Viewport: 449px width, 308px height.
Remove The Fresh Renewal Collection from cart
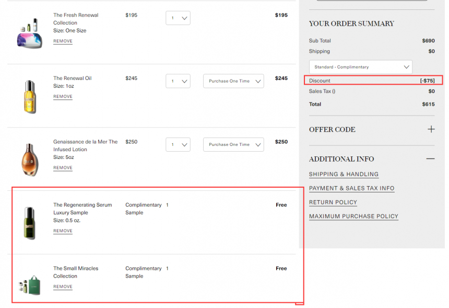coord(63,41)
